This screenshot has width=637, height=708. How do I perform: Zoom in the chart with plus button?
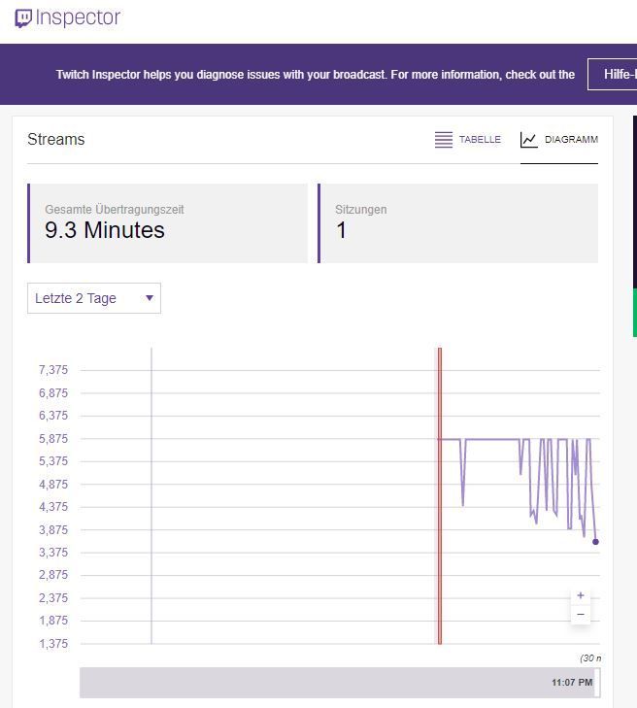(581, 595)
